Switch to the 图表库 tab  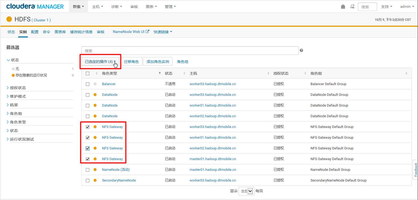[x=60, y=32]
